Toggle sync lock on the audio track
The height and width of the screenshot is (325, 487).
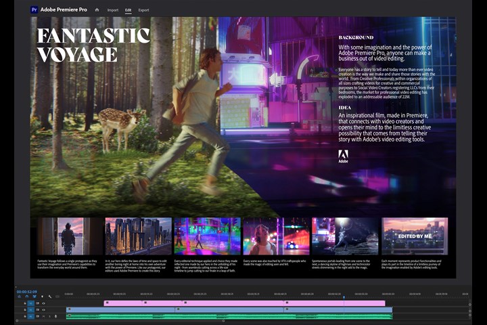tap(38, 316)
